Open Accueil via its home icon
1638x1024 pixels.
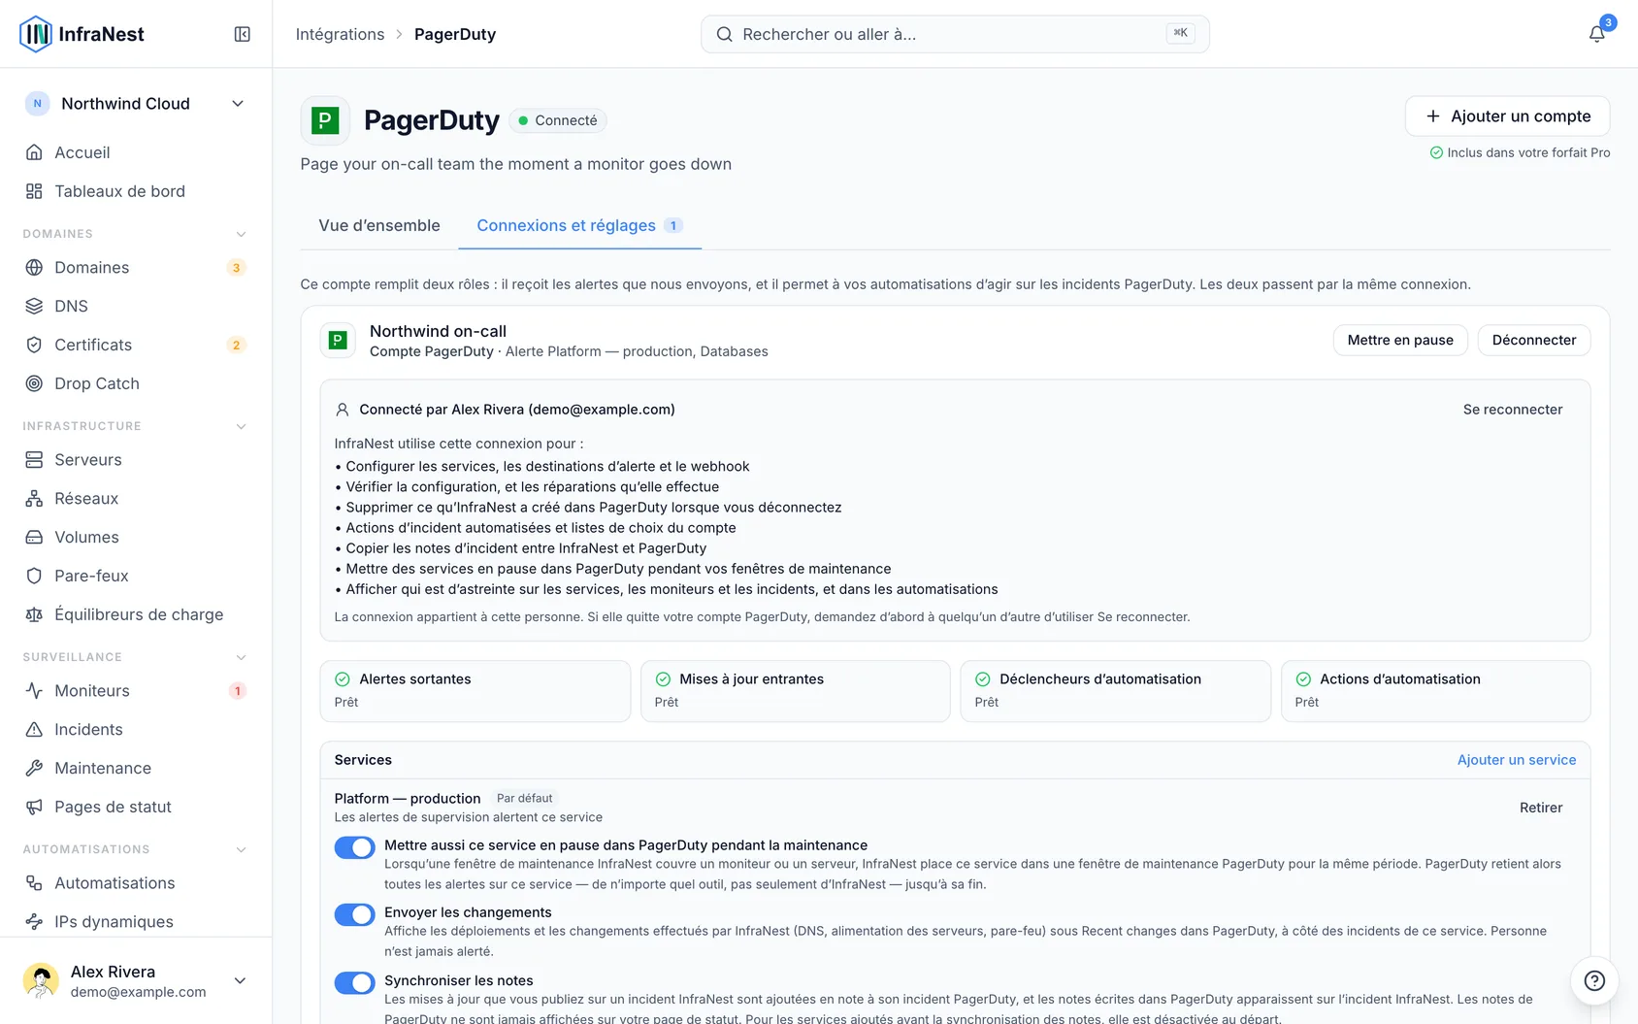click(34, 152)
